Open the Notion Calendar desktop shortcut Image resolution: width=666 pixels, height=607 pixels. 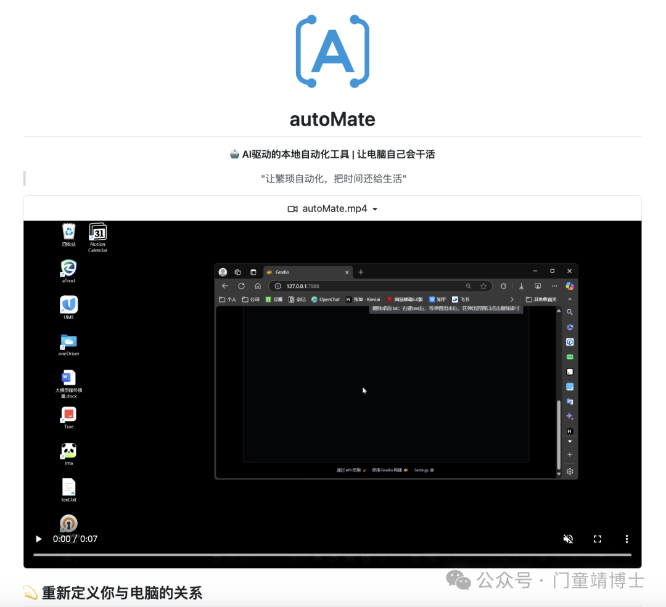(x=97, y=238)
